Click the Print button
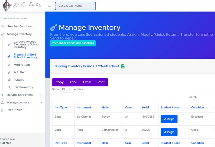The width and height of the screenshot is (215, 147). (x=101, y=82)
